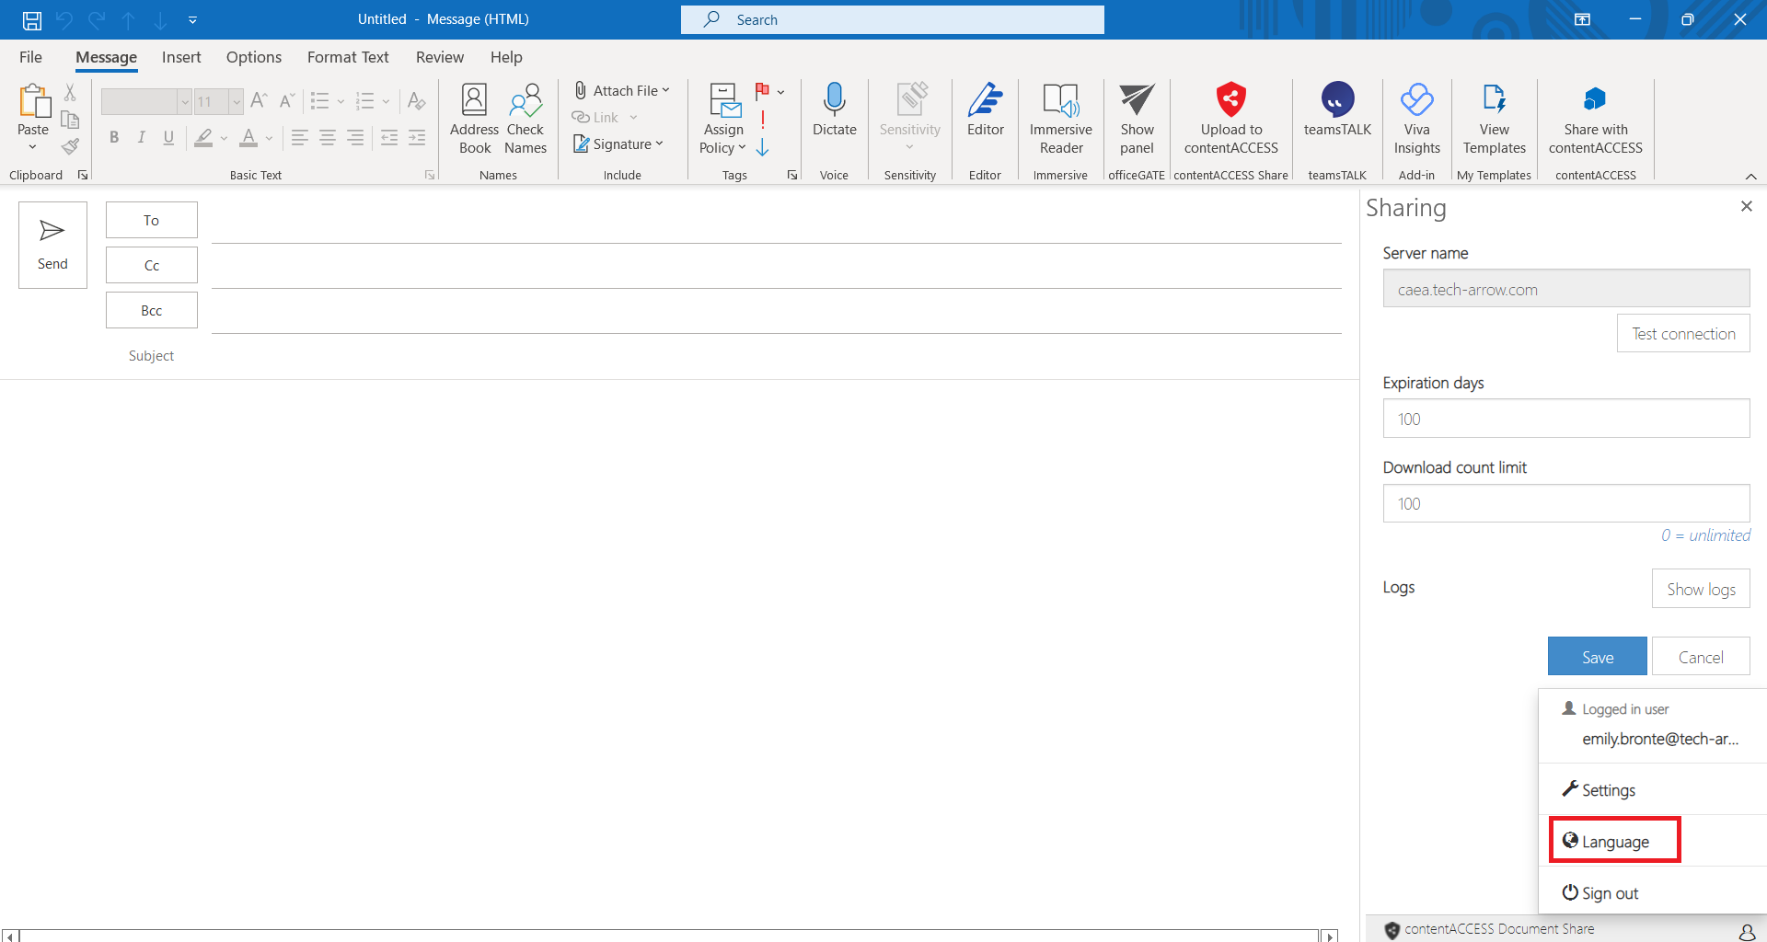Open the Address Book
The image size is (1767, 942).
point(474,119)
